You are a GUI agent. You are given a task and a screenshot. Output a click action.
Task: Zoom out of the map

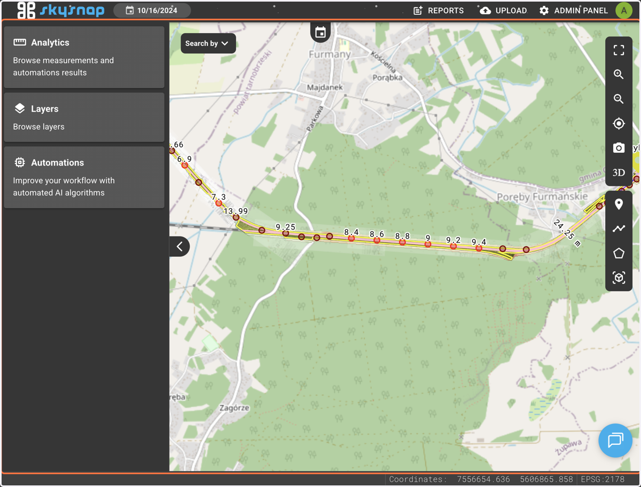coord(619,99)
